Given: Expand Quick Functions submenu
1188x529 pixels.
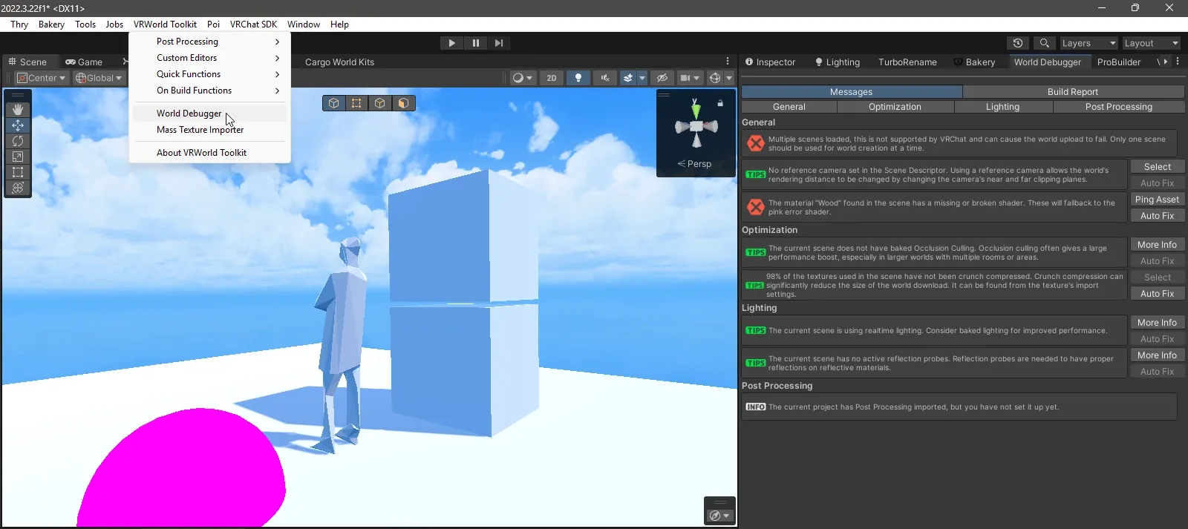Looking at the screenshot, I should coord(209,74).
